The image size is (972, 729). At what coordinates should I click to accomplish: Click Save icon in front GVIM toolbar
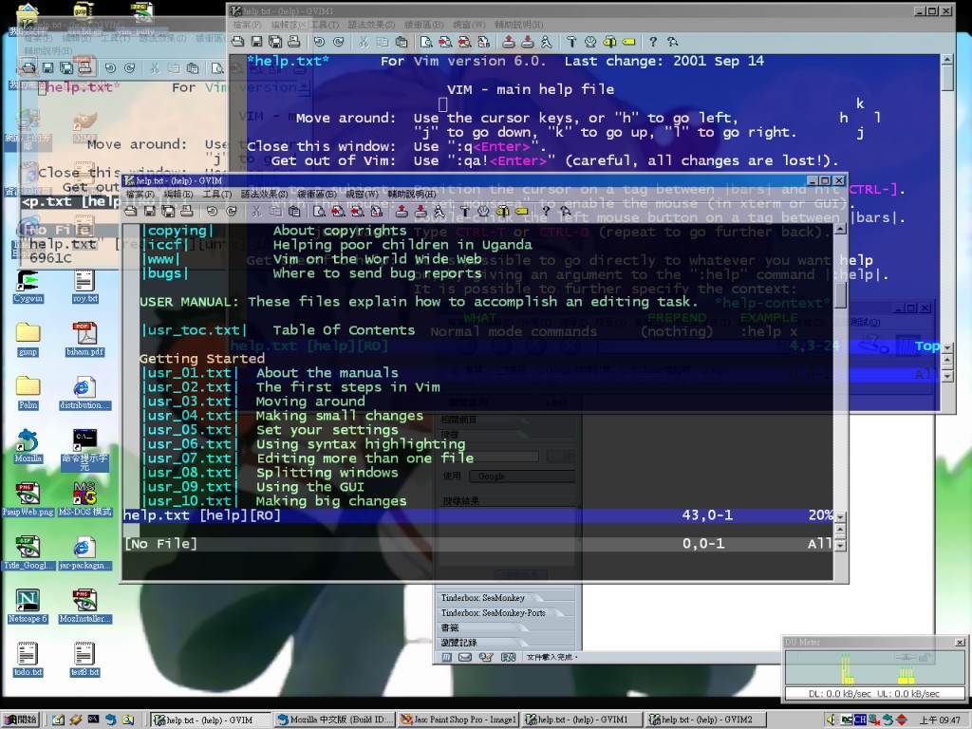coord(149,212)
